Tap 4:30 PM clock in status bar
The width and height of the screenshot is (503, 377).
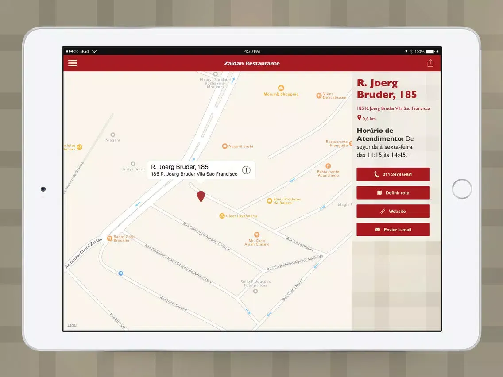tap(252, 51)
